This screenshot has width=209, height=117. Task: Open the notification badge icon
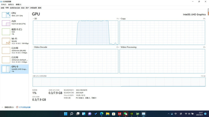pyautogui.click(x=205, y=114)
